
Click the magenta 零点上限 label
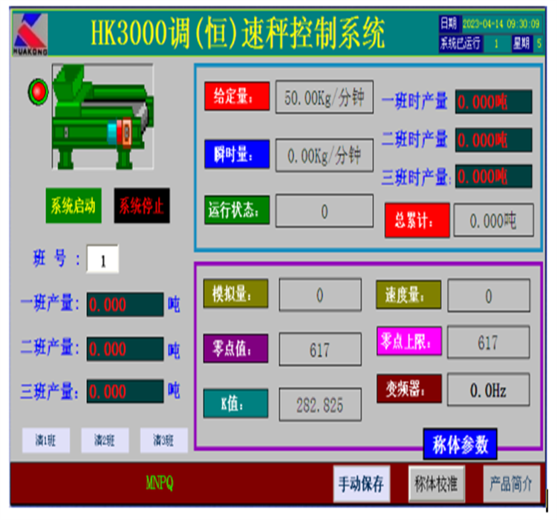pos(409,341)
